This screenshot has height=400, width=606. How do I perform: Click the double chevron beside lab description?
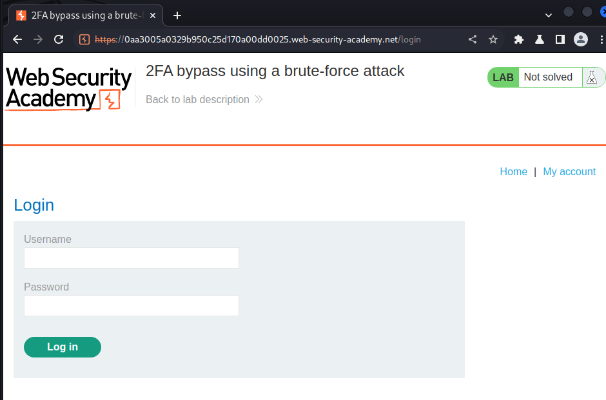pos(259,100)
